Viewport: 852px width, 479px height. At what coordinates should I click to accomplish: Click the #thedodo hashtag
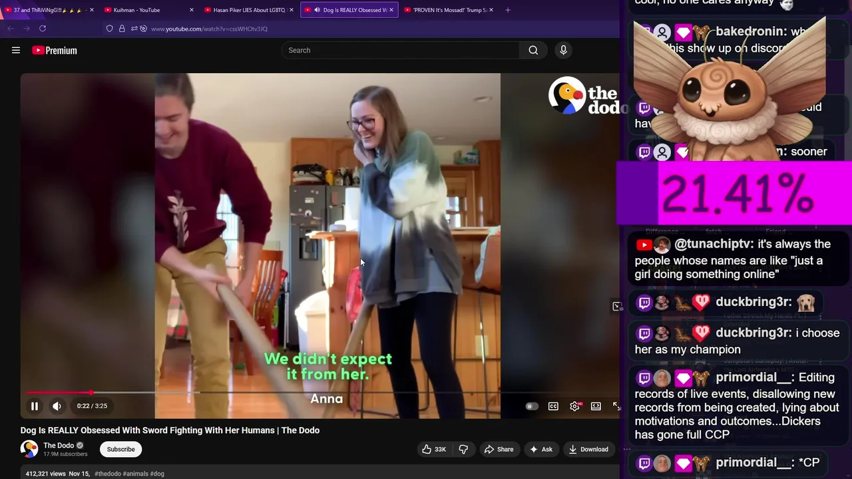click(x=108, y=474)
